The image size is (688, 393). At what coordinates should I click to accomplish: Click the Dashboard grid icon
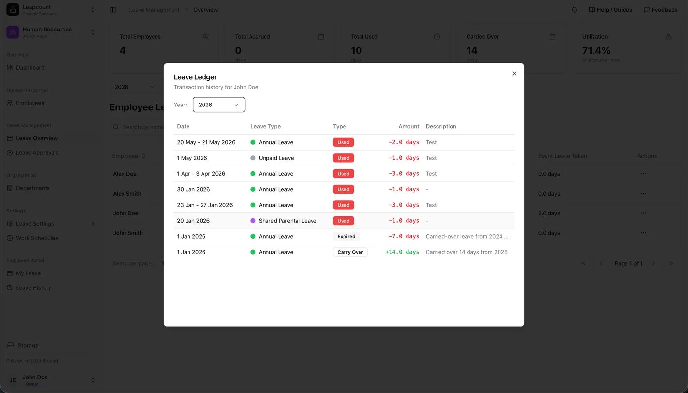click(10, 68)
